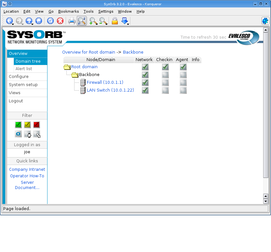
Task: Click the Root domain folder icon
Action: coord(67,67)
